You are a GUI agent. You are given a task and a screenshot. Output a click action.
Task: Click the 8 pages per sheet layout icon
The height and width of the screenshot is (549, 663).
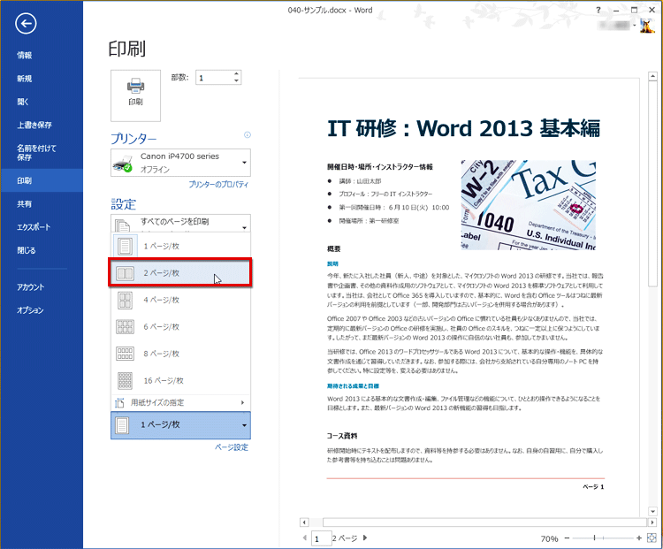pos(125,354)
